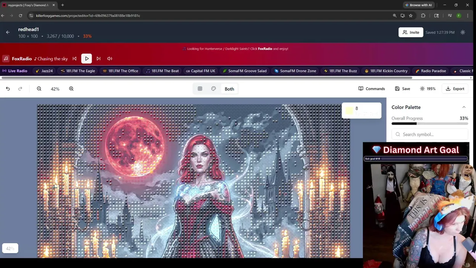Export the diamond art project
This screenshot has height=268, width=476.
455,89
